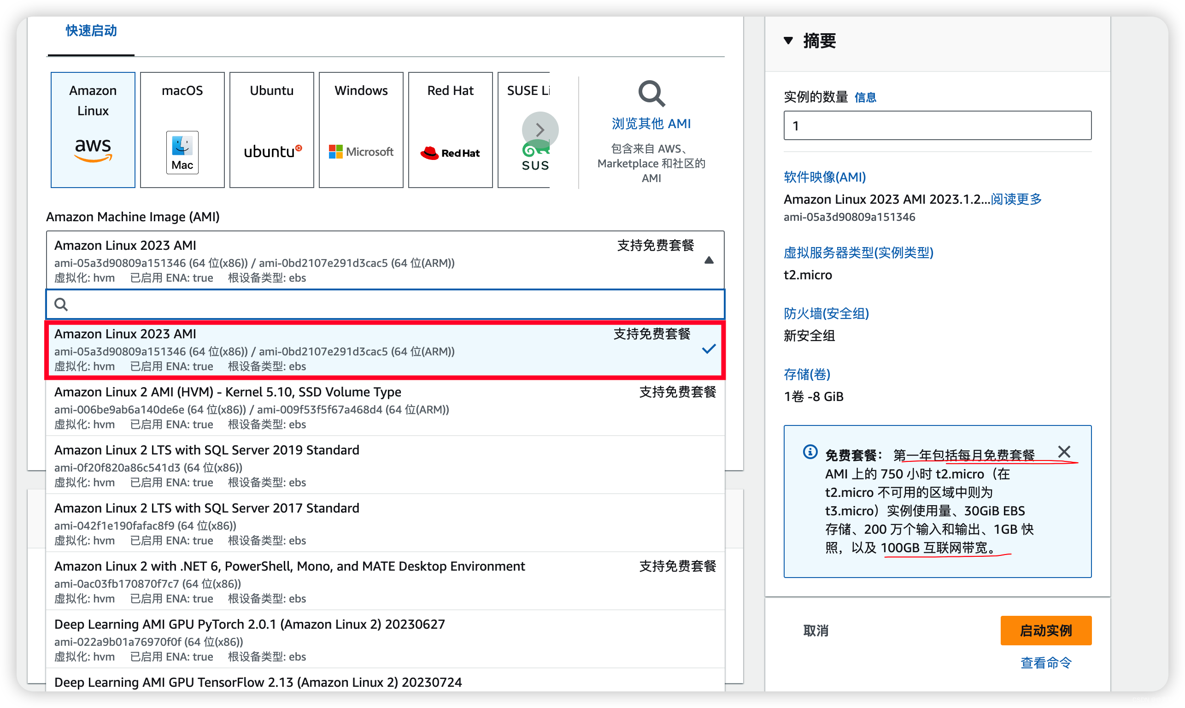Select the Amazon Linux aws tile
Screen dimensions: 1185x708
[93, 129]
